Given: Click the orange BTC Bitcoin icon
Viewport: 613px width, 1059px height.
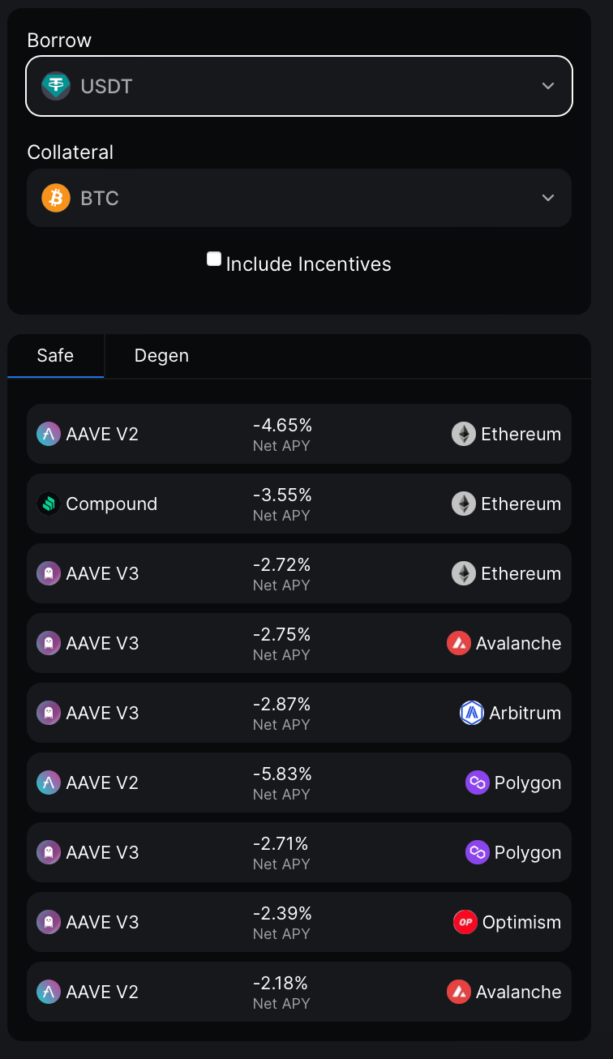Looking at the screenshot, I should pyautogui.click(x=56, y=198).
